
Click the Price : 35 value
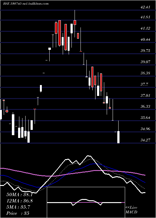point(18,213)
